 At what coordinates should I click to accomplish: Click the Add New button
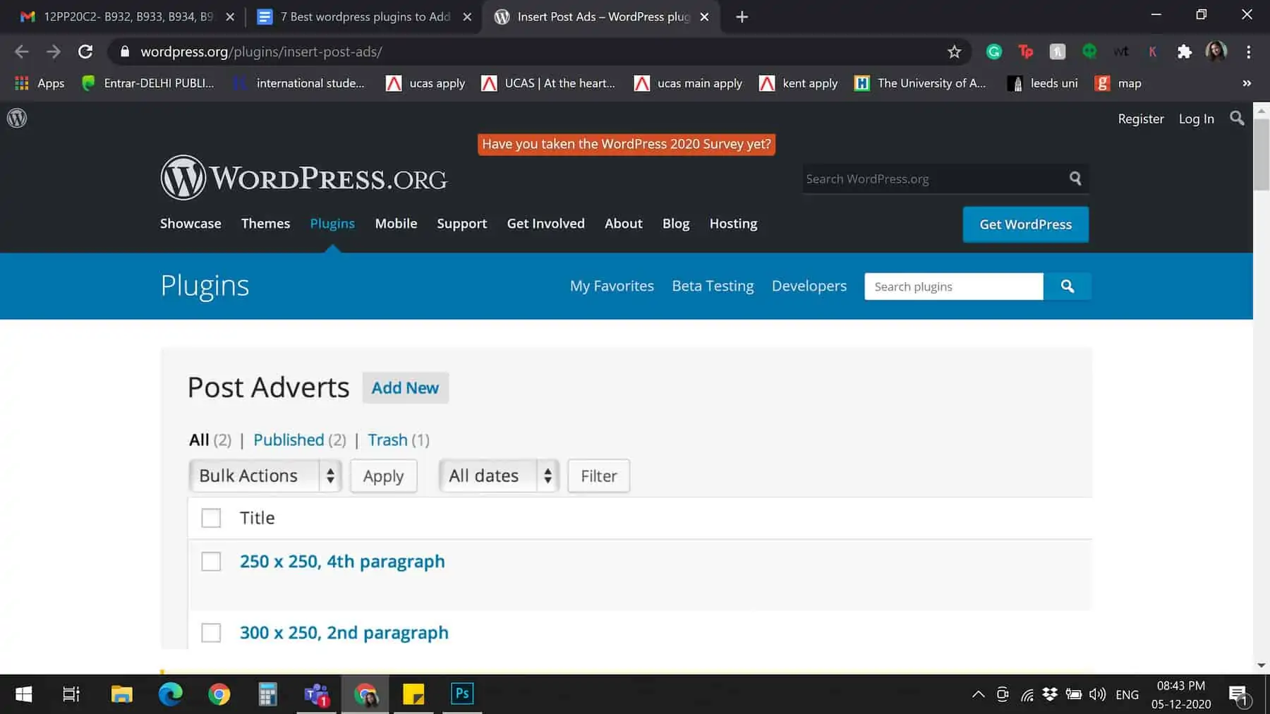(405, 388)
